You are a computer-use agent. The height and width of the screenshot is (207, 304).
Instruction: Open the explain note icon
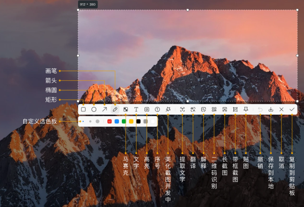204,110
